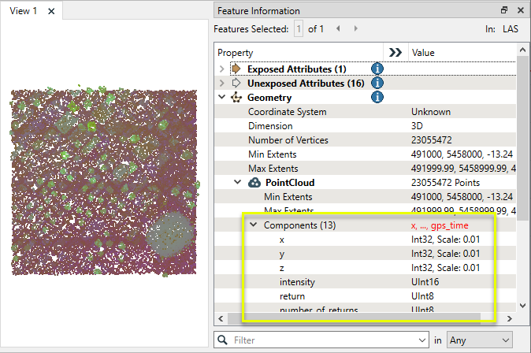
Task: Close the View 1 tab
Action: [51, 12]
